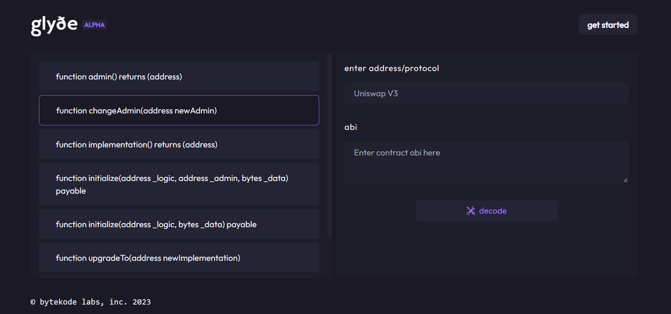Choose initialize(address _logic, bytes _data) payable
The image size is (671, 314).
pyautogui.click(x=179, y=224)
